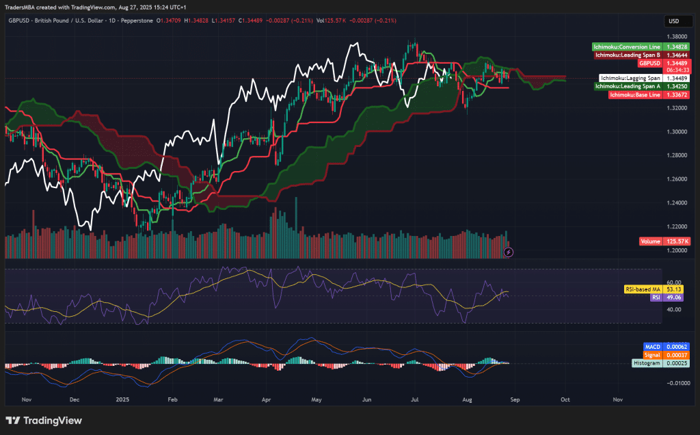The height and width of the screenshot is (435, 700).
Task: Click the Sep label on the time axis
Action: [x=515, y=399]
